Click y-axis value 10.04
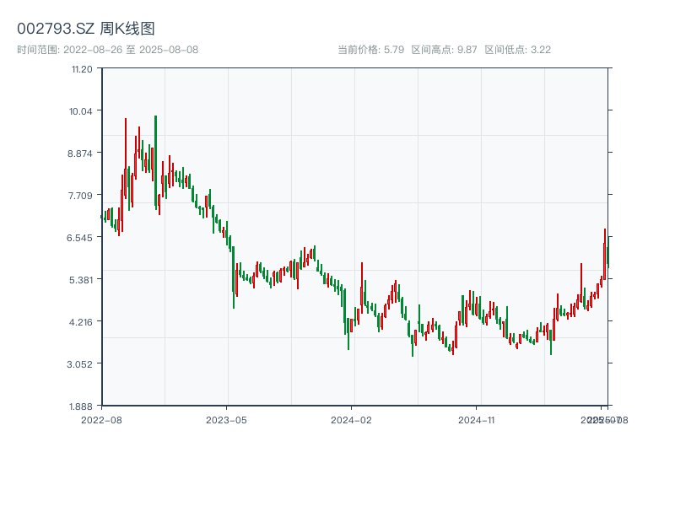675x506 pixels. pyautogui.click(x=80, y=111)
